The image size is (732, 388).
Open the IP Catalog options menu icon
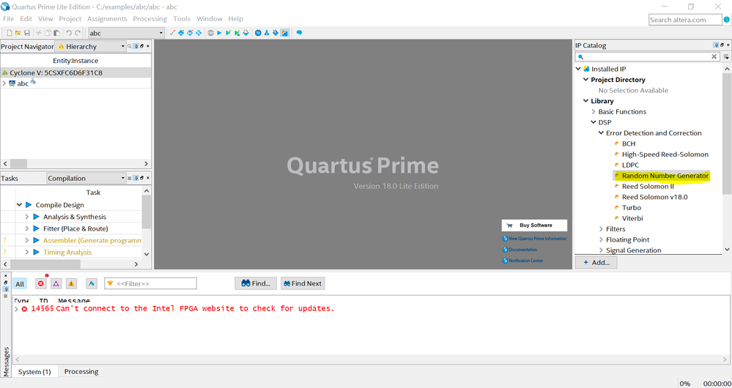[726, 56]
